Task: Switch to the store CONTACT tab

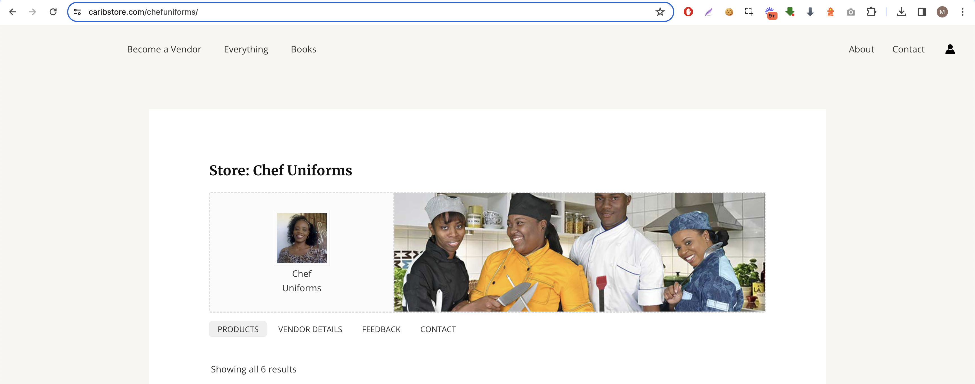Action: click(438, 329)
